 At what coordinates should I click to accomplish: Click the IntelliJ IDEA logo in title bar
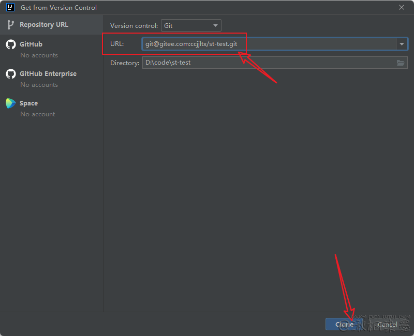click(x=9, y=8)
